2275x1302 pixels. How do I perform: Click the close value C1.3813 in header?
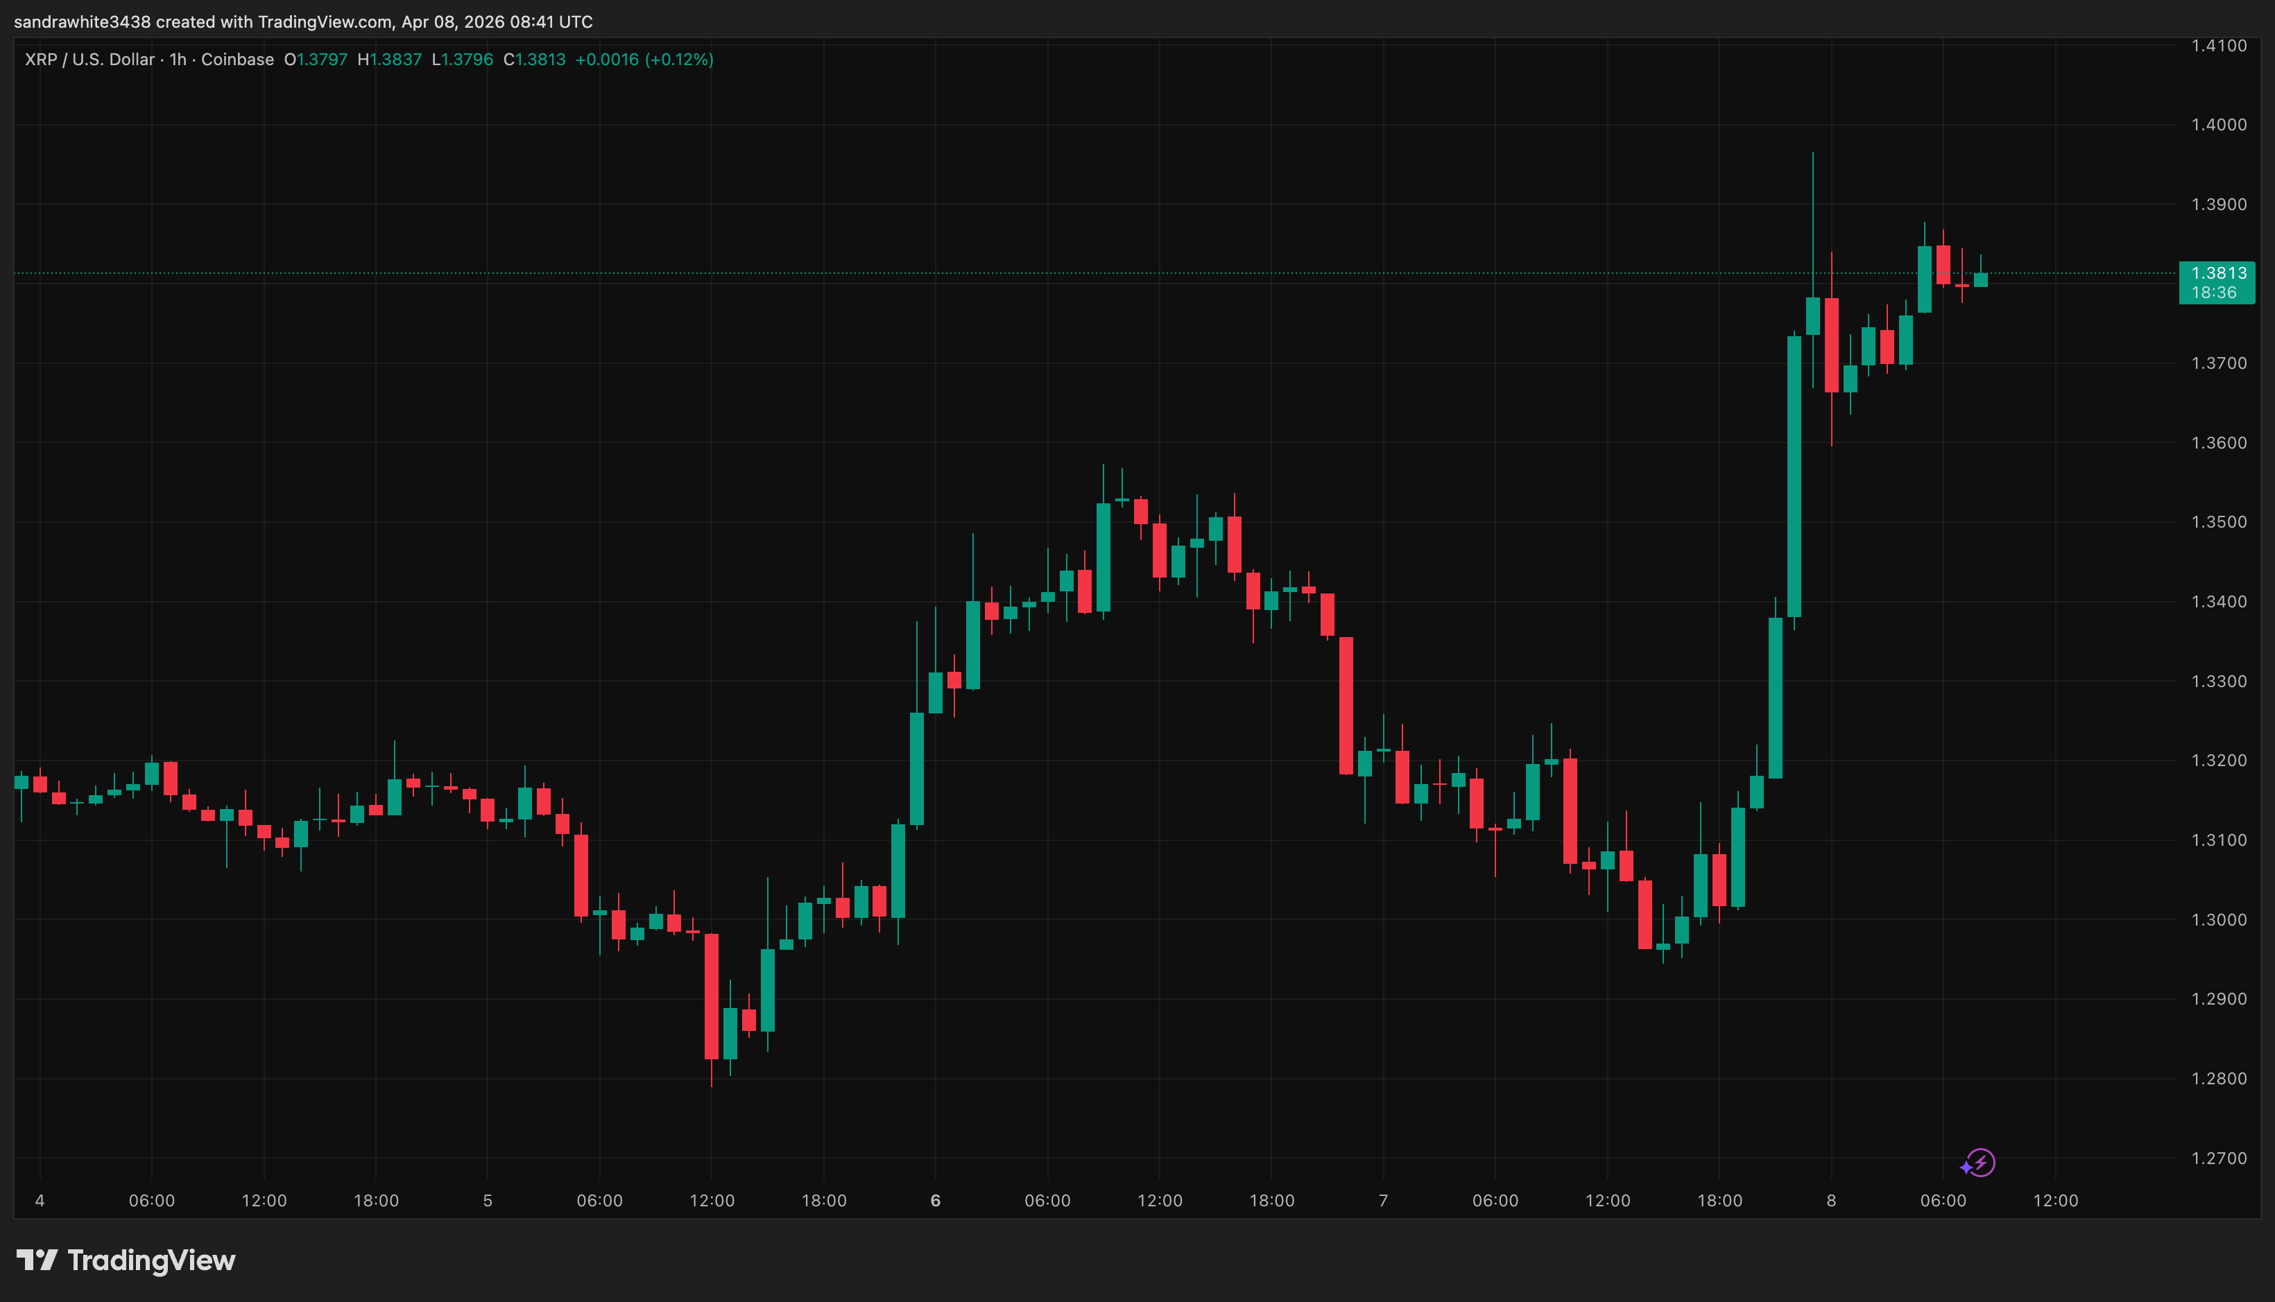coord(534,60)
